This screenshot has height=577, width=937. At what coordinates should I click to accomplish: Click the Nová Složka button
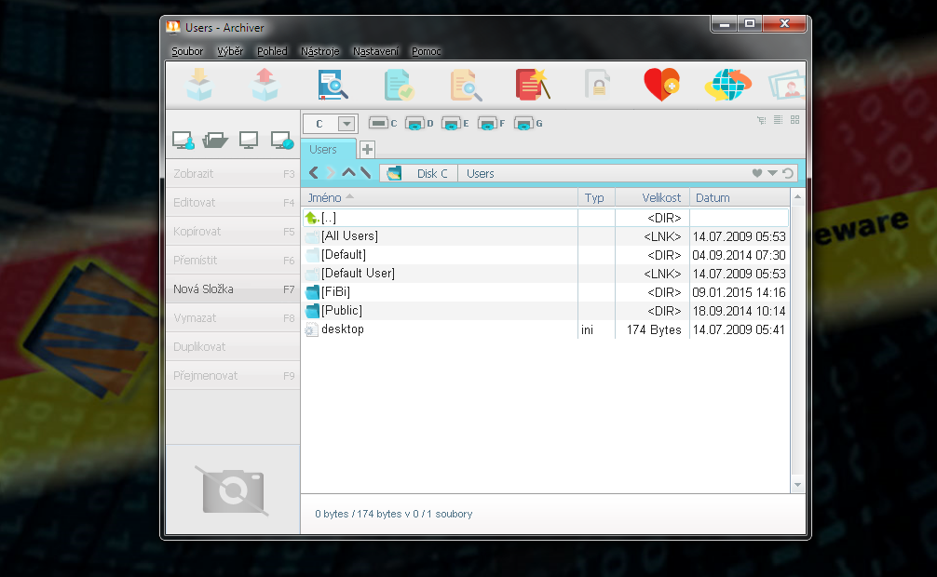click(x=233, y=289)
